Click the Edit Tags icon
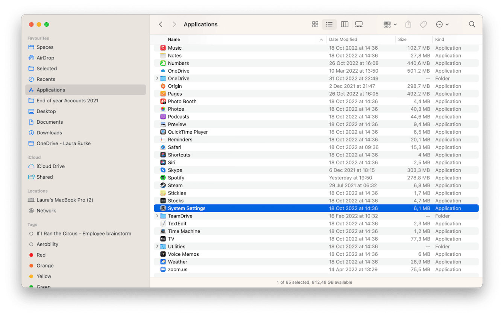Screen dimensions: 504x316 423,24
